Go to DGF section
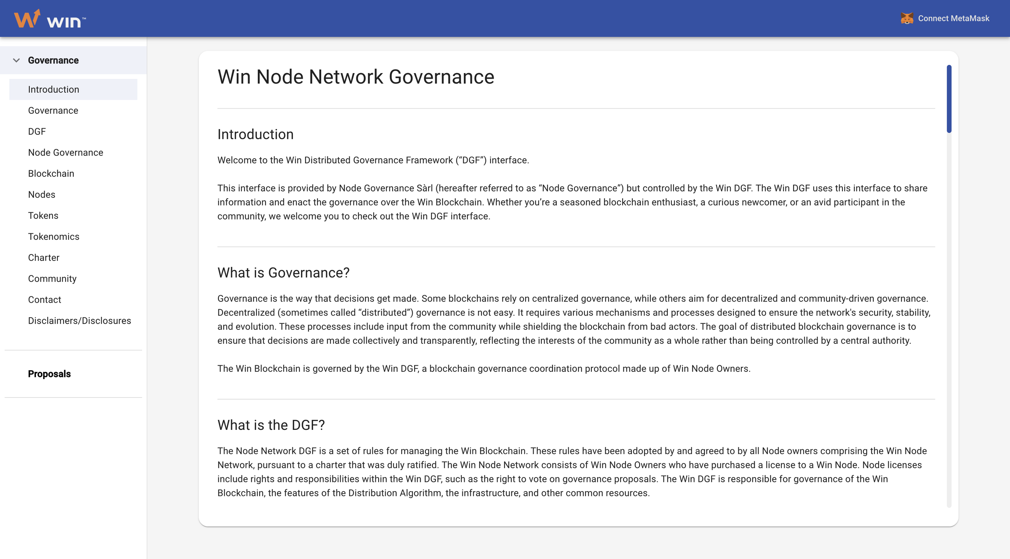 [37, 132]
